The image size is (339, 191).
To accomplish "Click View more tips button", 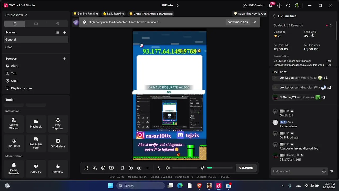I will pyautogui.click(x=238, y=22).
